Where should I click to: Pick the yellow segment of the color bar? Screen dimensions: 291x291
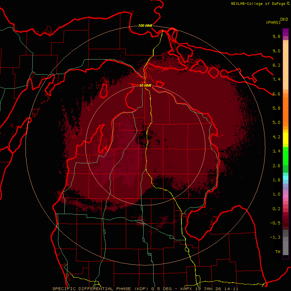286,138
